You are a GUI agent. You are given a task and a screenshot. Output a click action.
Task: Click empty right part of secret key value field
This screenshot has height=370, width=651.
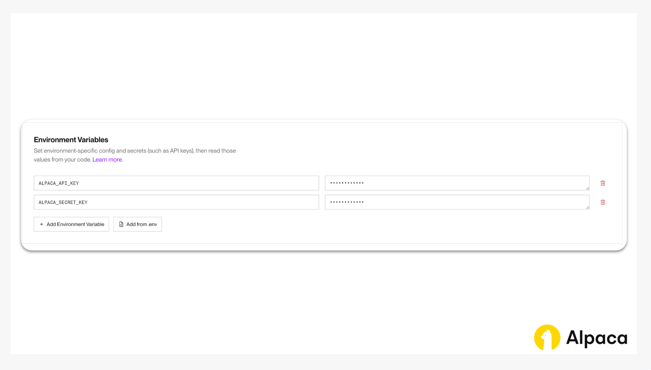503,202
